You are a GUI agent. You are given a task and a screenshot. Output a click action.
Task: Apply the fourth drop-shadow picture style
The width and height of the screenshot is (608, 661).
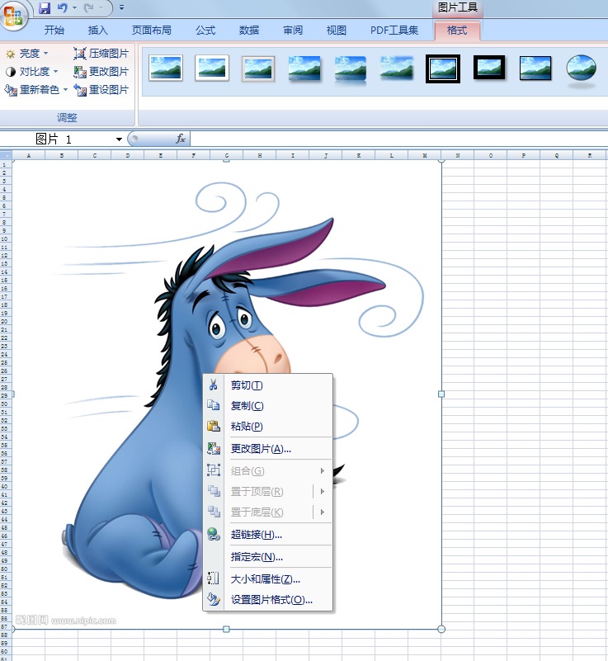coord(304,68)
